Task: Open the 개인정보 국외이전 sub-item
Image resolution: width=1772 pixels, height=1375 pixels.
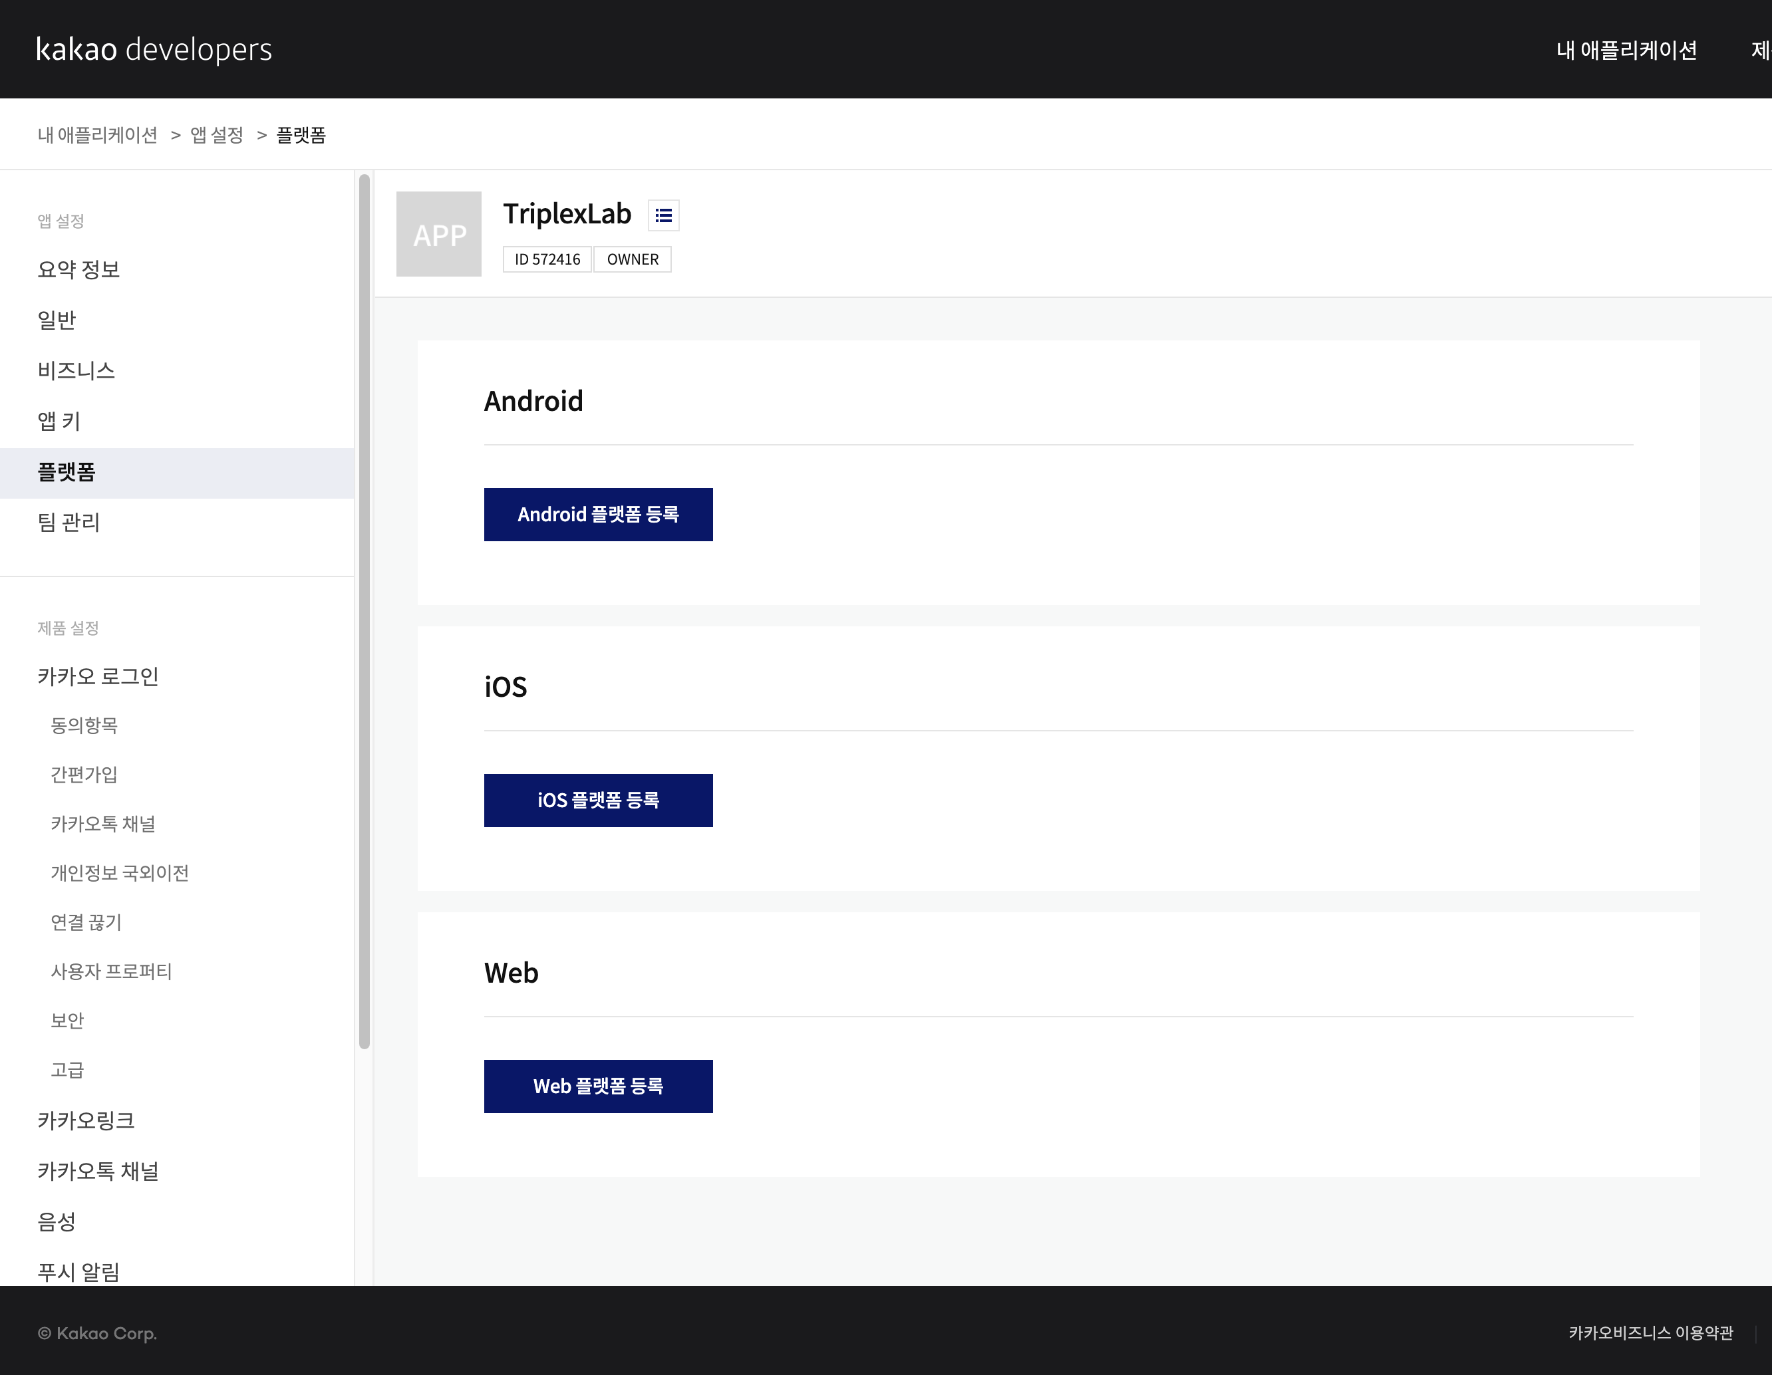Action: pyautogui.click(x=120, y=873)
